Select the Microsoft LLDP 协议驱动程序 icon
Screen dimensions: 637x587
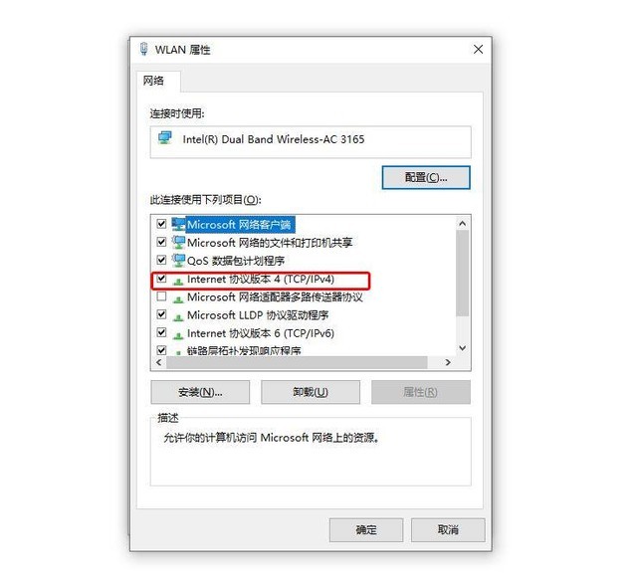(x=178, y=316)
